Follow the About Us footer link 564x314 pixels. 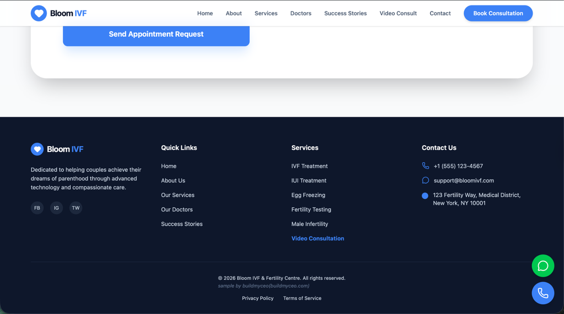[173, 180]
